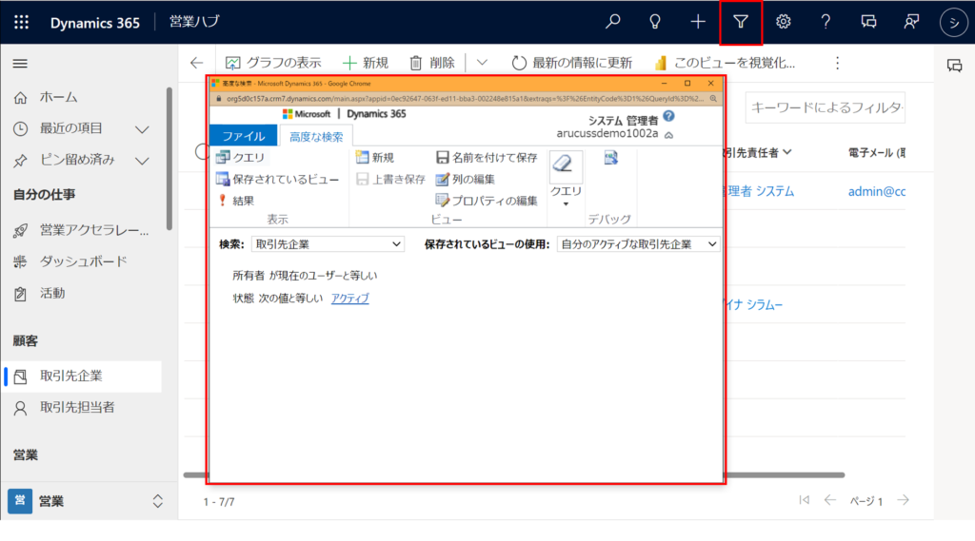975x541 pixels.
Task: Click 新規 in the main command bar
Action: point(366,63)
